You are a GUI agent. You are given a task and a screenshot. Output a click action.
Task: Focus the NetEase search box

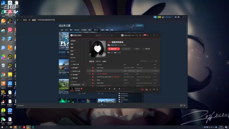[103, 35]
